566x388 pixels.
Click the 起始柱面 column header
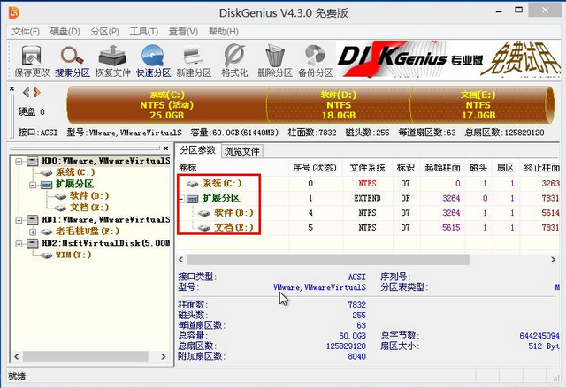pyautogui.click(x=442, y=168)
